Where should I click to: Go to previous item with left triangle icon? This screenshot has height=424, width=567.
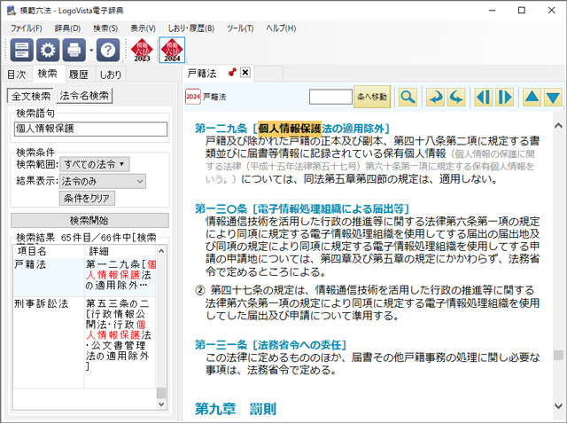[x=484, y=97]
